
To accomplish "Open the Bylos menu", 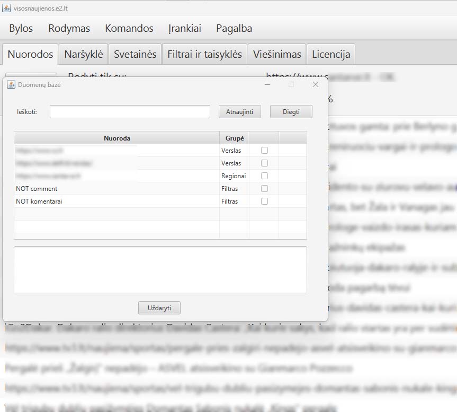I will [21, 29].
